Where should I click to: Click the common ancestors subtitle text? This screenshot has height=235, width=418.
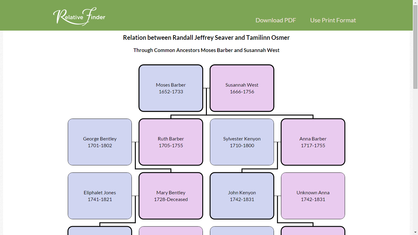[x=206, y=50]
